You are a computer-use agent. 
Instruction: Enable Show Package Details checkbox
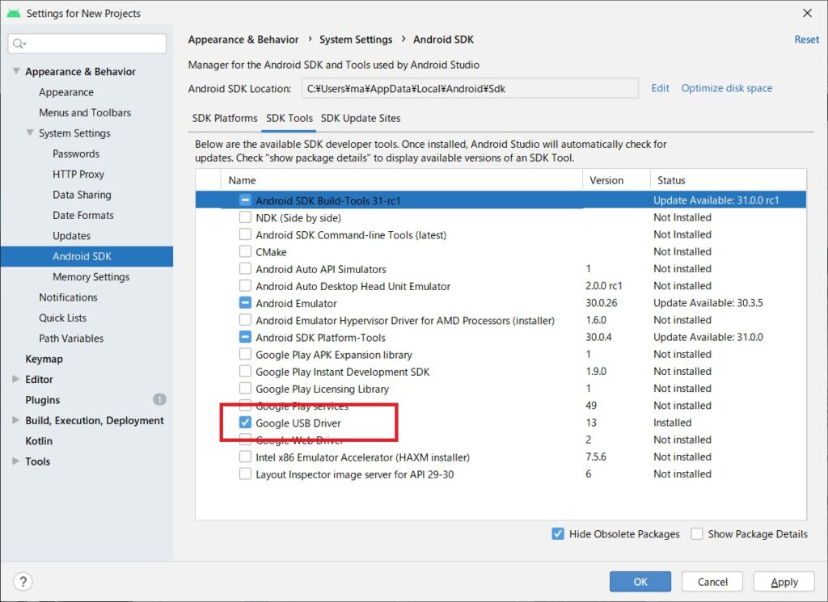coord(697,534)
